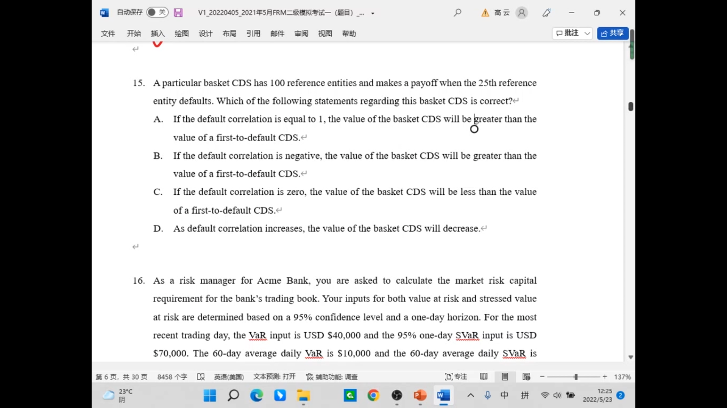727x408 pixels.
Task: Click the zoom in plus button
Action: click(605, 377)
